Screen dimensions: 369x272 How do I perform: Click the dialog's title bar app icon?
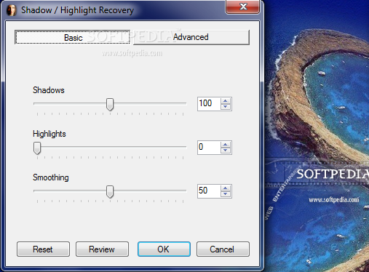[x=12, y=10]
